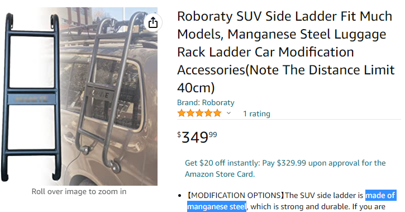Click the highlighted 'made of manganese steel' text
Image resolution: width=405 pixels, height=212 pixels.
pyautogui.click(x=291, y=201)
